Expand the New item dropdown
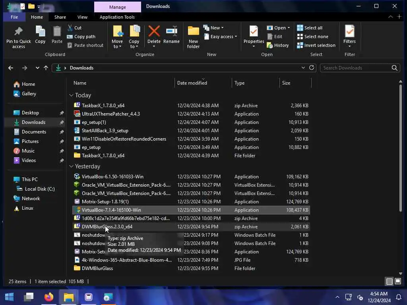This screenshot has height=305, width=407. tap(223, 28)
